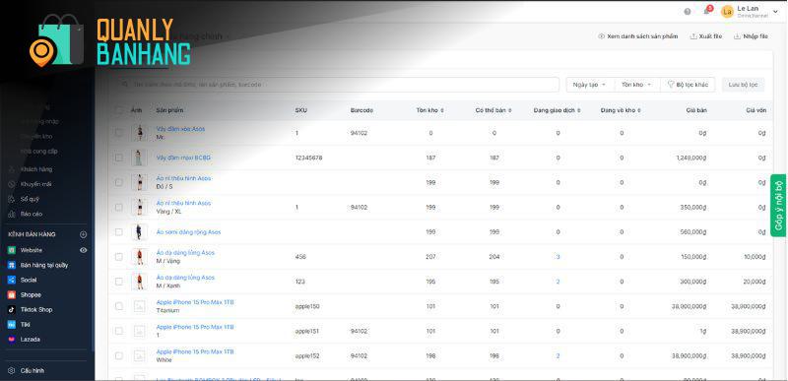This screenshot has height=381, width=788.
Task: Tick checkbox for Váy đầm maxi BCBG
Action: click(x=118, y=158)
